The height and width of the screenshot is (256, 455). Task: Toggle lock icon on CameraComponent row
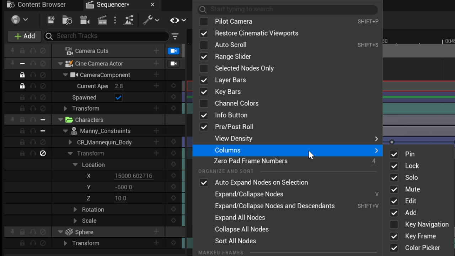point(22,75)
